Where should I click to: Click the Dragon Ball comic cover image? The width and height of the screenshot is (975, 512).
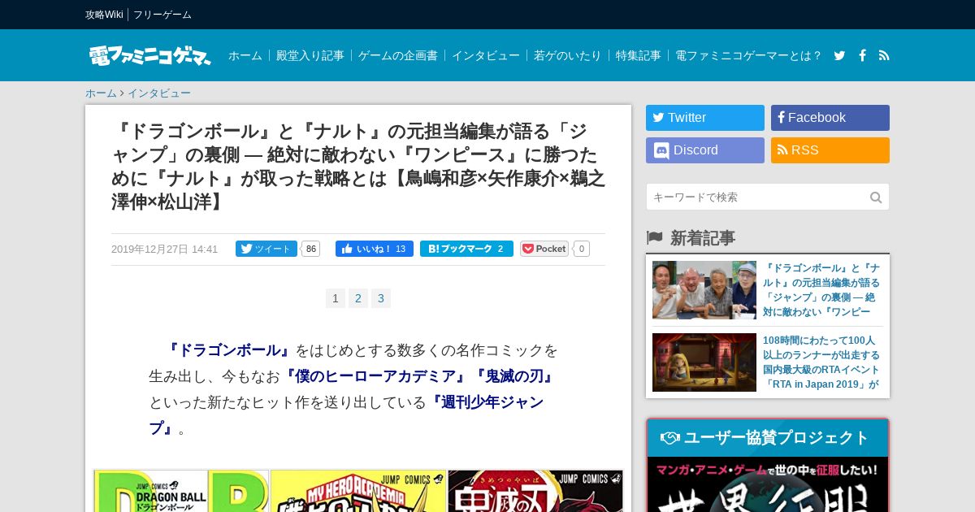(x=181, y=491)
